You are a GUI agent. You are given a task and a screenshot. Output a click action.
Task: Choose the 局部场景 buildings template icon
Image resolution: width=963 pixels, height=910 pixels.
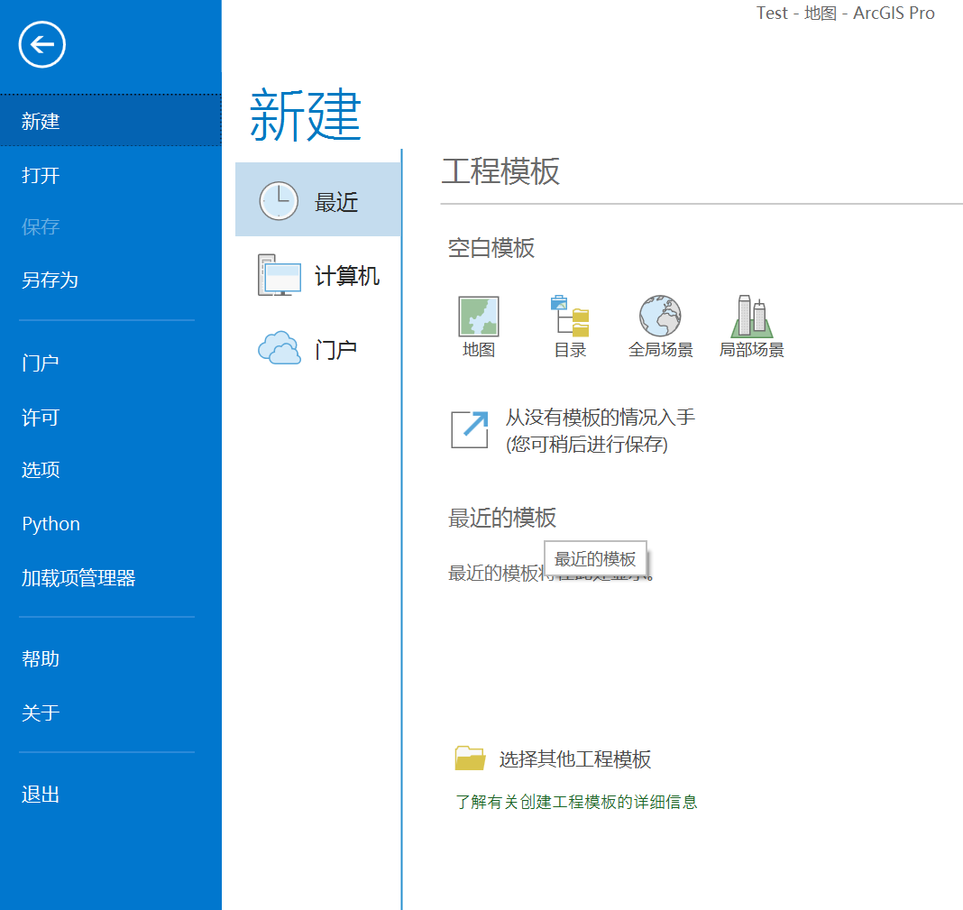pos(752,317)
